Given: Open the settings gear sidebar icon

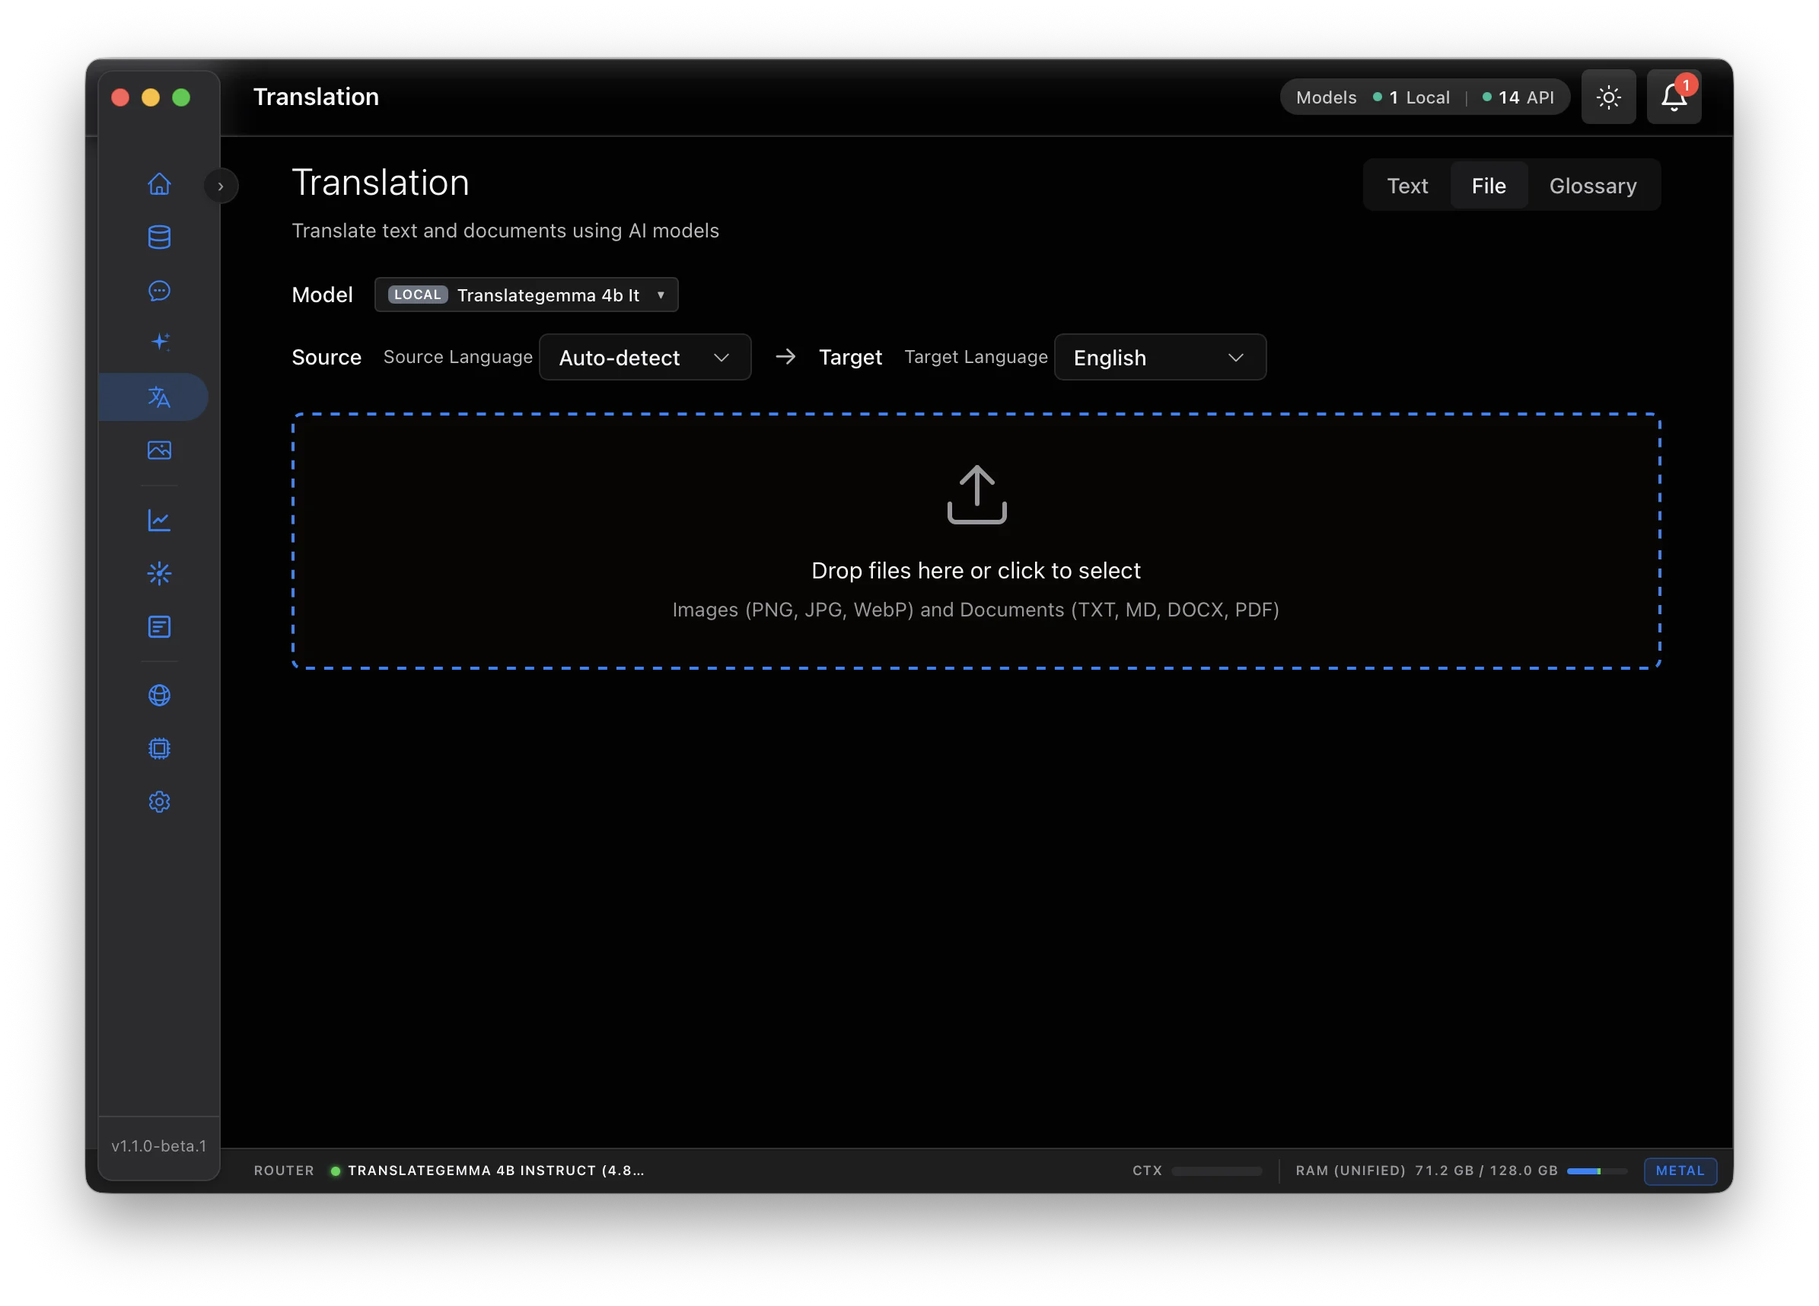Looking at the screenshot, I should coord(159,801).
